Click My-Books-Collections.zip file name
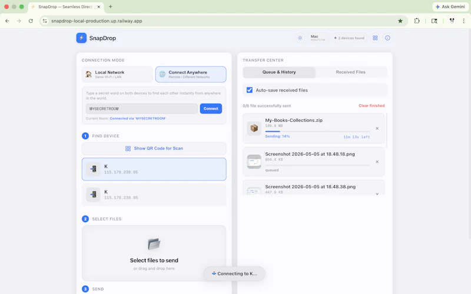Screen dimensions: 471x294 pos(294,120)
